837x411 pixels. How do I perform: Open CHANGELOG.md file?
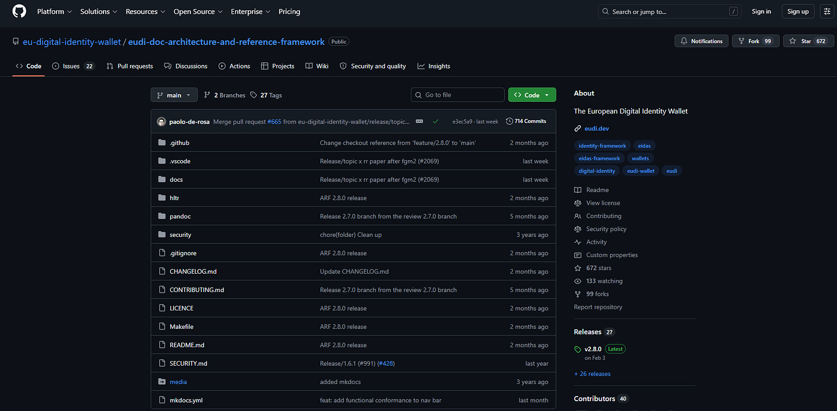pyautogui.click(x=193, y=271)
